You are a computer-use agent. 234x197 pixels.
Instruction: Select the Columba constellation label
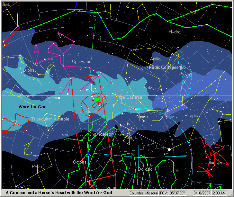click(x=213, y=163)
